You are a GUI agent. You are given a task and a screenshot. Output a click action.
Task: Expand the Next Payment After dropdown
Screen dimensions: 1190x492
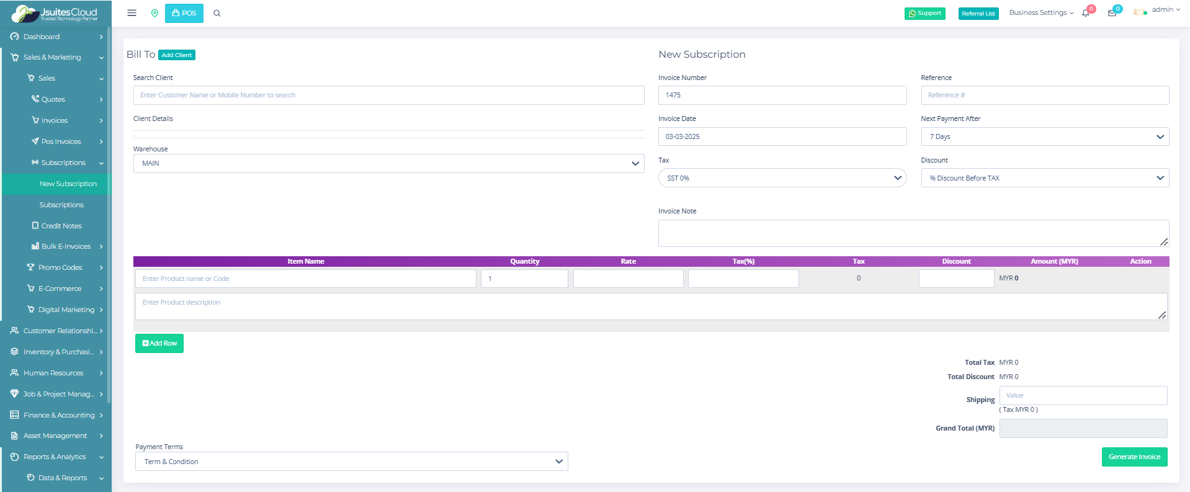tap(1045, 136)
